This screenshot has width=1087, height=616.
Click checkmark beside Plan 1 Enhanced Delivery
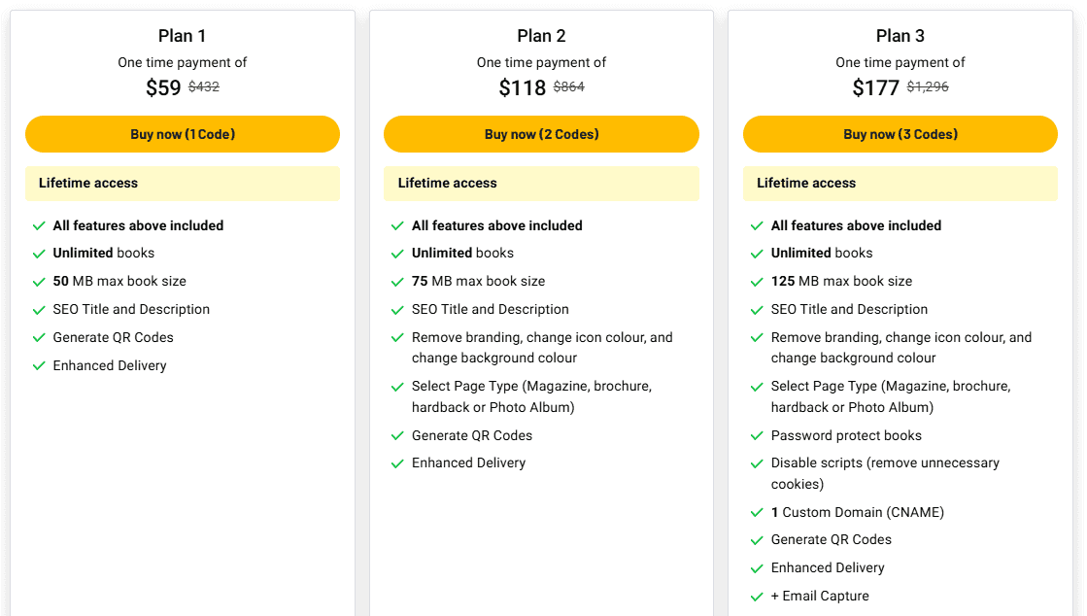point(39,366)
